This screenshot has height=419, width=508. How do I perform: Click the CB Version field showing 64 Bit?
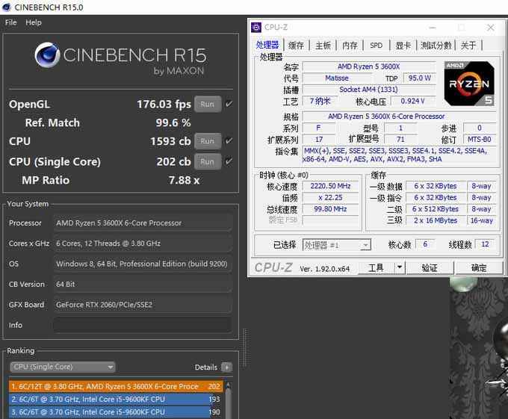point(143,285)
